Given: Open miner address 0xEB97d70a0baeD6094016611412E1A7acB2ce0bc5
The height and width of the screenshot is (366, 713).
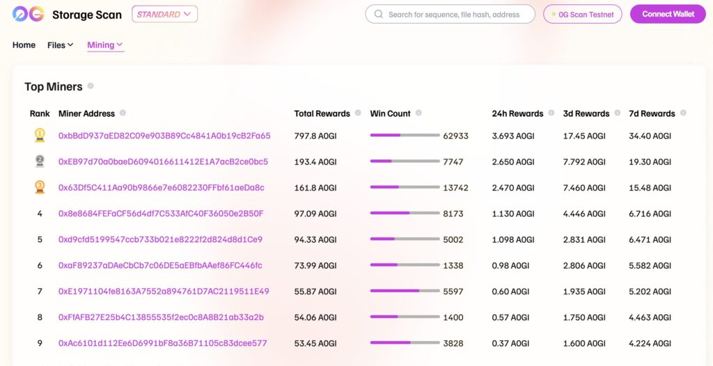Looking at the screenshot, I should tap(163, 162).
